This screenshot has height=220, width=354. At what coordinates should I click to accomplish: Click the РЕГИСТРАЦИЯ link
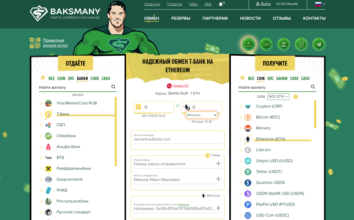pos(287,4)
